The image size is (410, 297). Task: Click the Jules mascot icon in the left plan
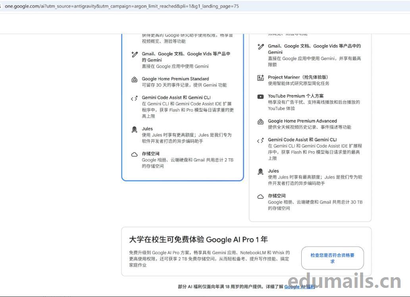[x=135, y=129]
